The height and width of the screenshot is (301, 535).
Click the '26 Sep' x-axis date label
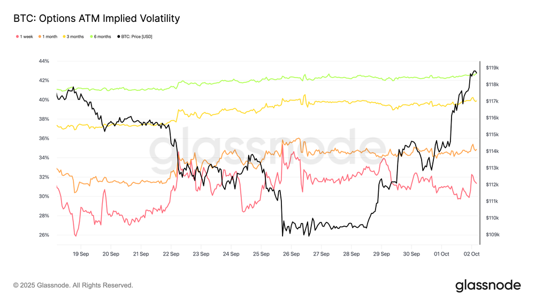click(x=291, y=254)
